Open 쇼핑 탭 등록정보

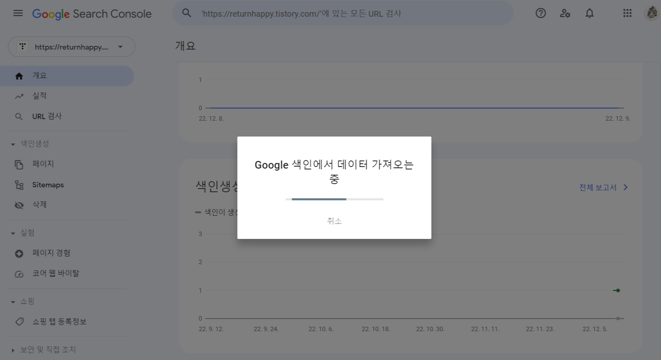[67, 321]
